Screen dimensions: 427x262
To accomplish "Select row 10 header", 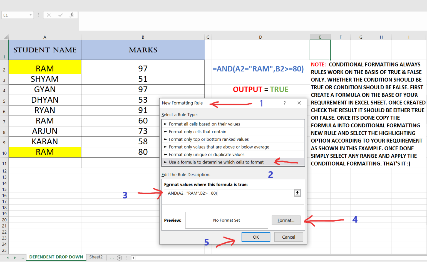I will 4,152.
